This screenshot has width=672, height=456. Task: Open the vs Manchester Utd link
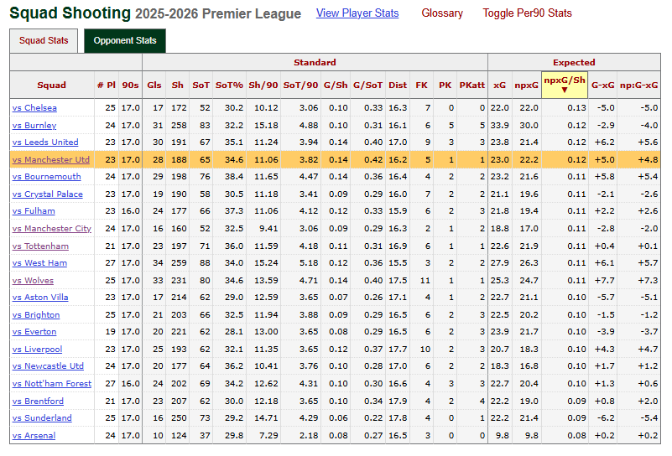(50, 159)
